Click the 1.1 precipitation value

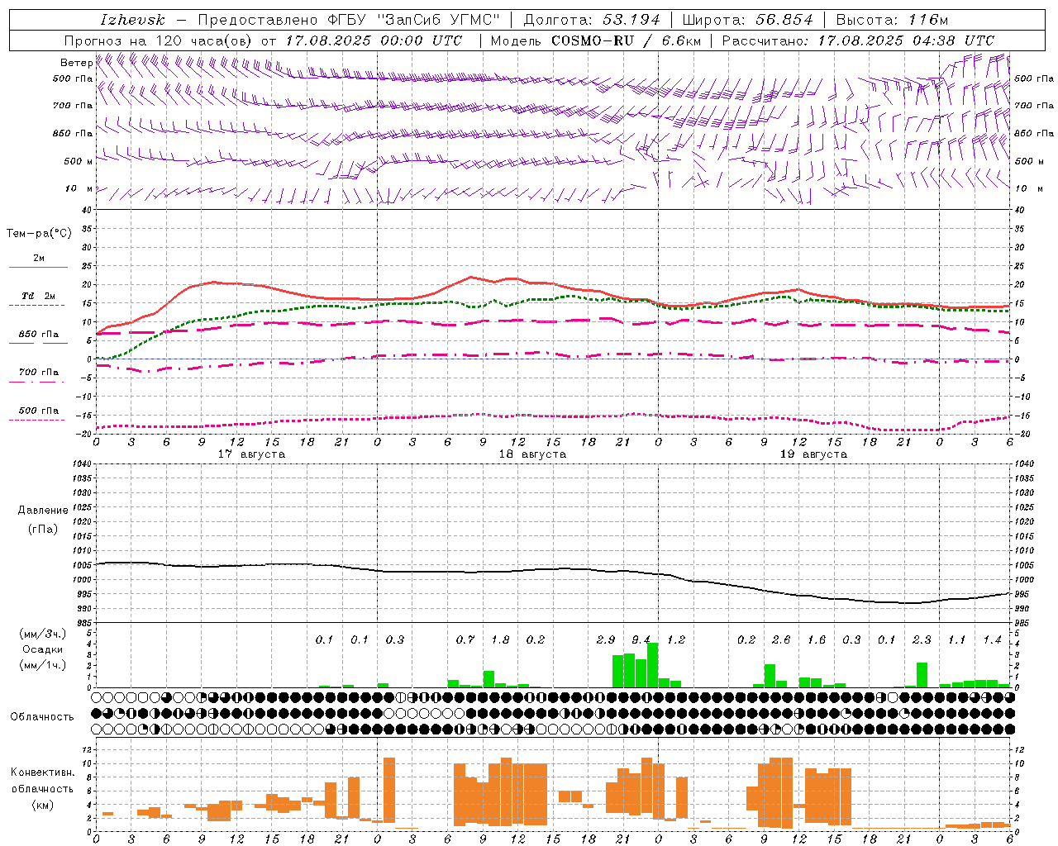(x=957, y=639)
